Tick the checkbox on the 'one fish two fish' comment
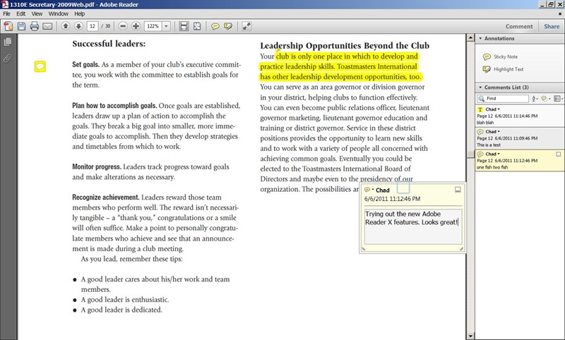 (558, 154)
